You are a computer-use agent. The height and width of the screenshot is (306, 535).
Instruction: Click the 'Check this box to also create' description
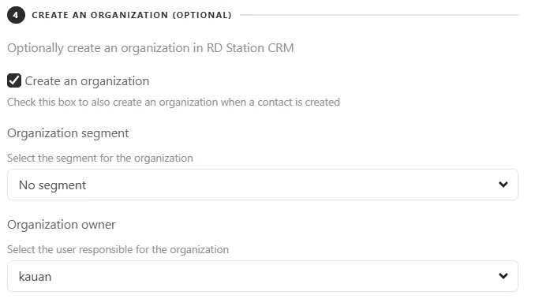click(x=174, y=102)
